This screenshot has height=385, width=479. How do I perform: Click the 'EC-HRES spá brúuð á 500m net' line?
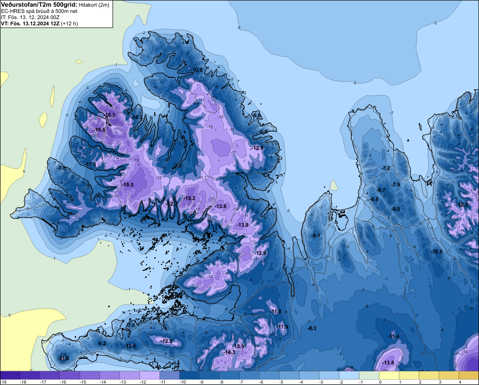pos(39,11)
